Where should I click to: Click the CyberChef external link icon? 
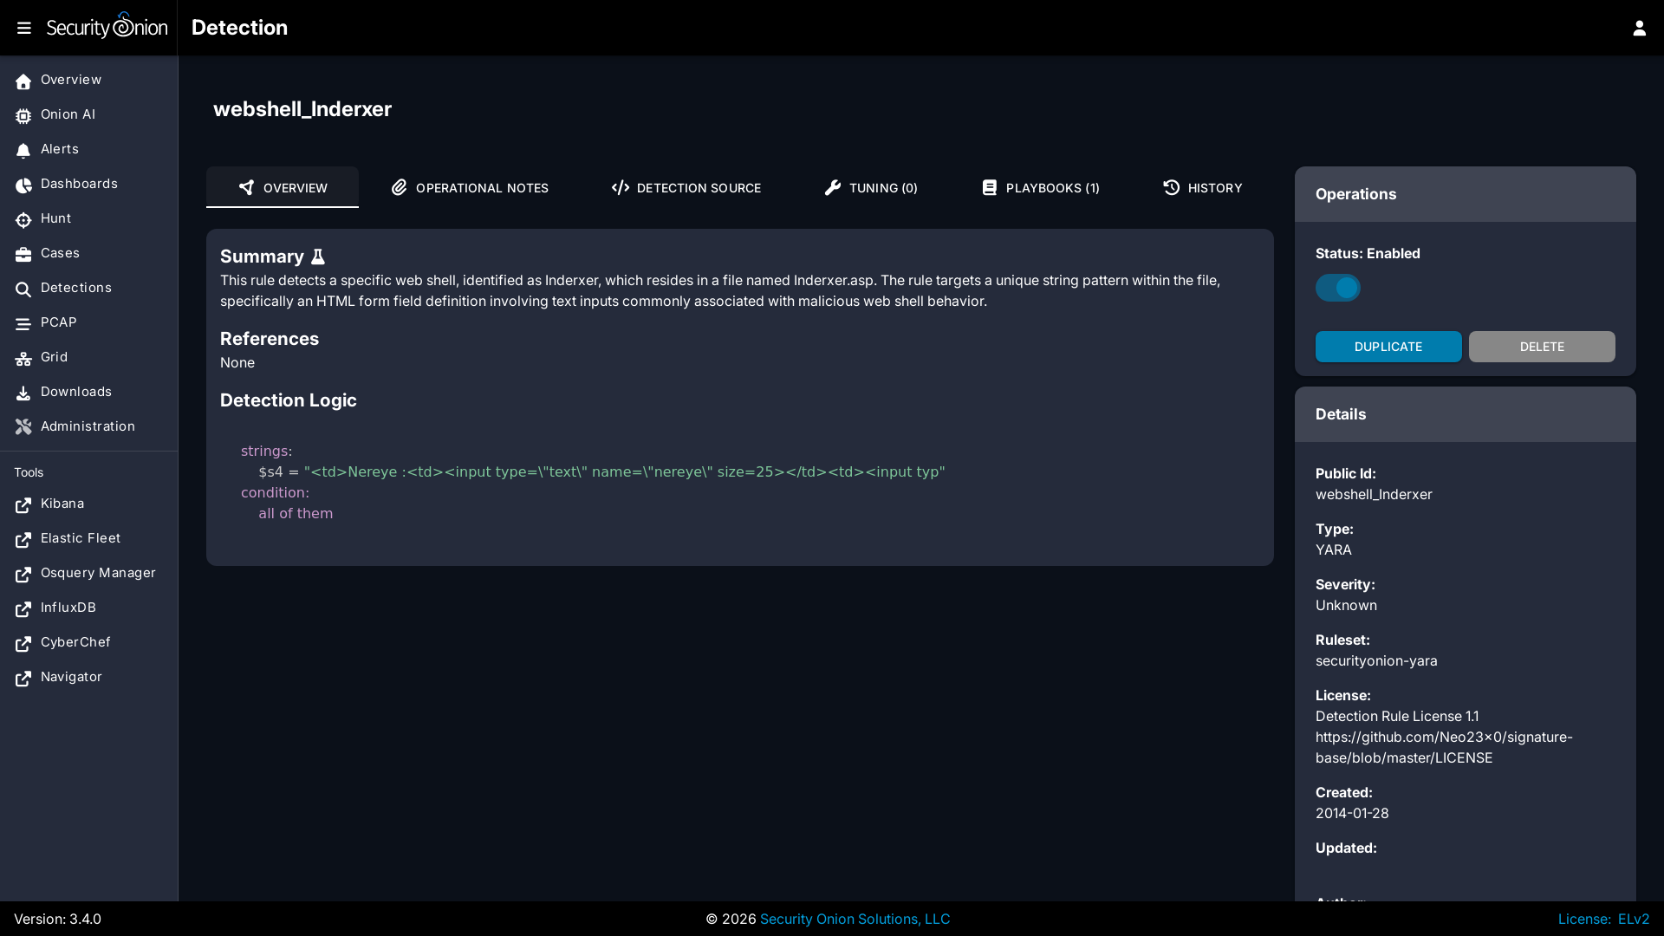click(23, 643)
